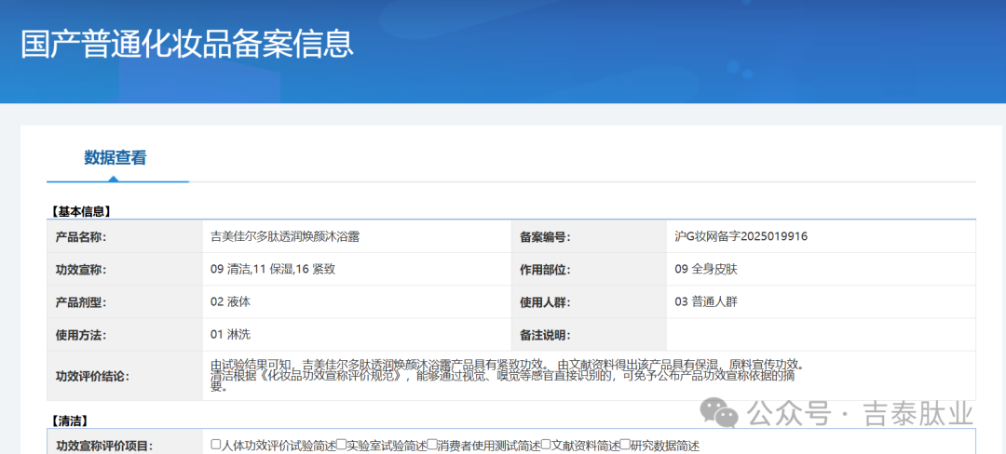
Task: Open the 数据查看 tab
Action: coord(116,157)
